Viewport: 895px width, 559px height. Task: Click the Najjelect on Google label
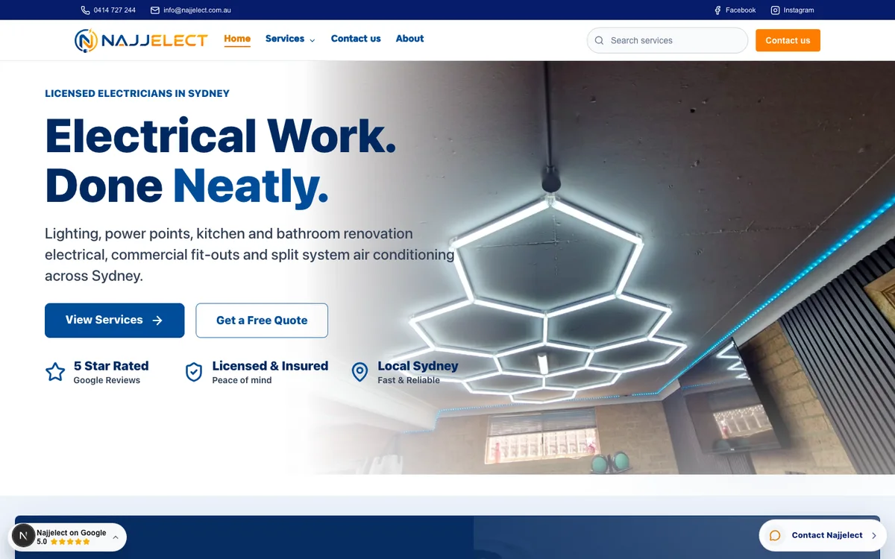[72, 533]
